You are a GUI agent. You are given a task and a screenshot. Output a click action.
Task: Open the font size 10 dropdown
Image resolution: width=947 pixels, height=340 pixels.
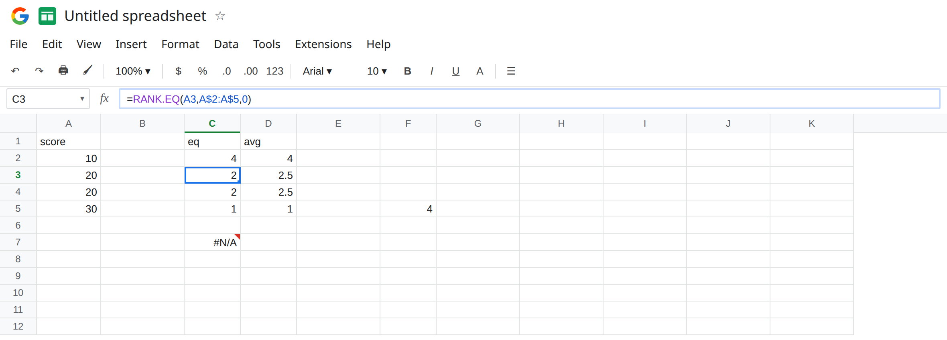(377, 71)
